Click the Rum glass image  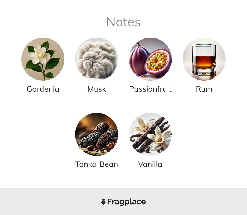click(204, 59)
